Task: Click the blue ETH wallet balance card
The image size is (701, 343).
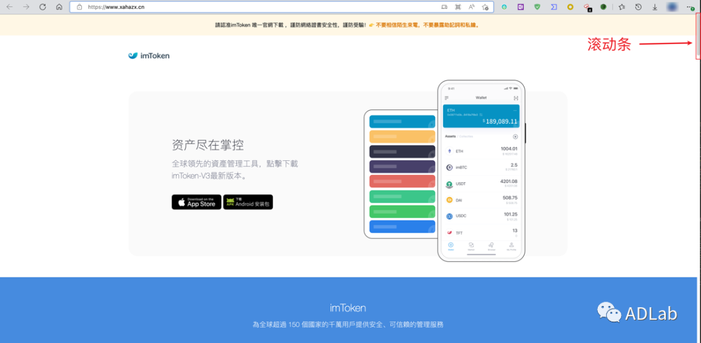Action: pos(481,115)
